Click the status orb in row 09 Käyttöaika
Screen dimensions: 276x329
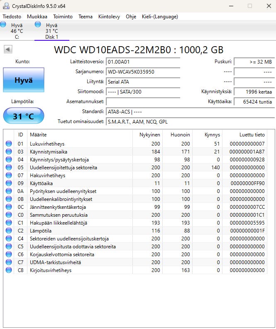pos(9,183)
